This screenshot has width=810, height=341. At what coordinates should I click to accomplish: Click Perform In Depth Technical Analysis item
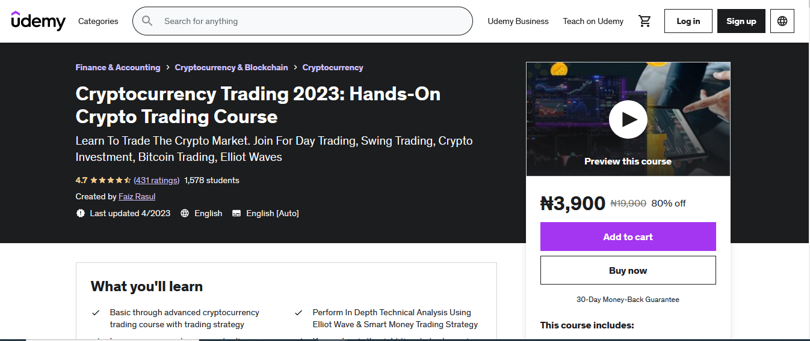[x=395, y=318]
